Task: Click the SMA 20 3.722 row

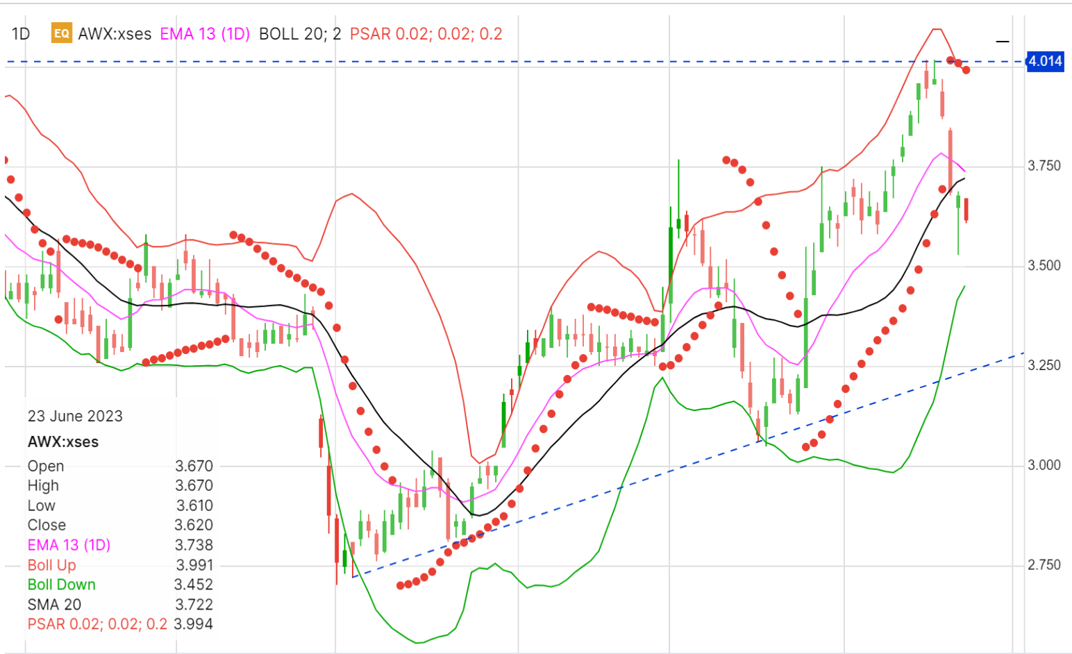Action: [120, 605]
